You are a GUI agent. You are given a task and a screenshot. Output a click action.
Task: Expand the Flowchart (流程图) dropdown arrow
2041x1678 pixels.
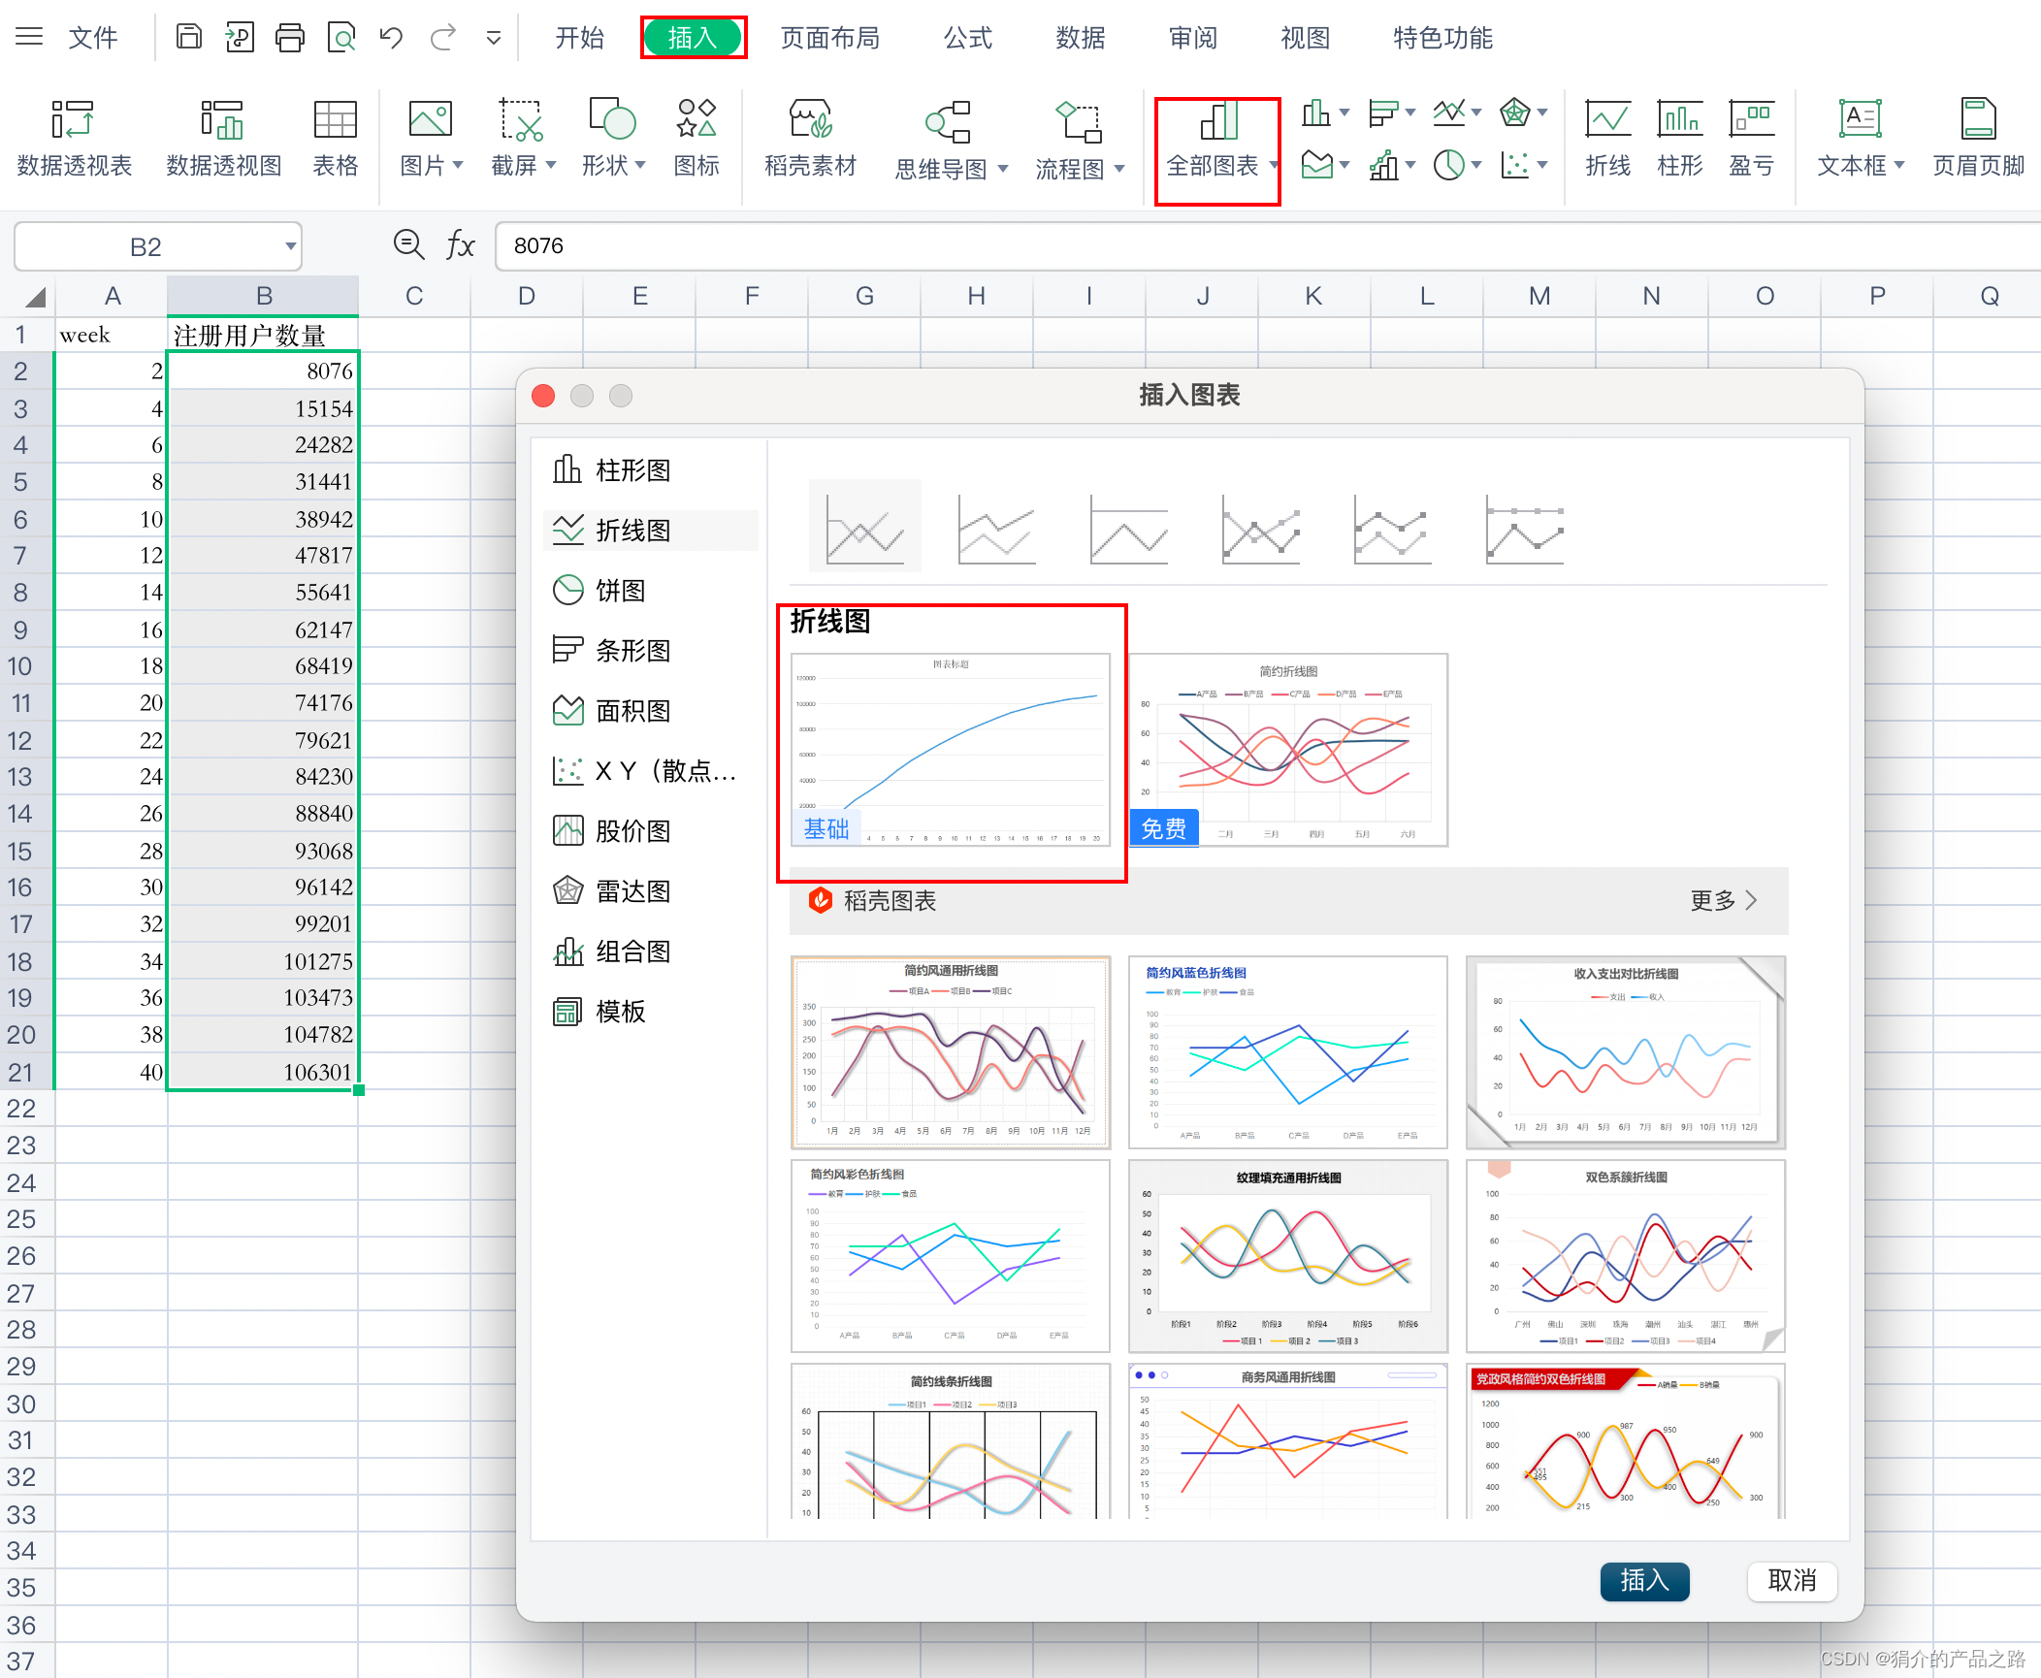(1119, 169)
